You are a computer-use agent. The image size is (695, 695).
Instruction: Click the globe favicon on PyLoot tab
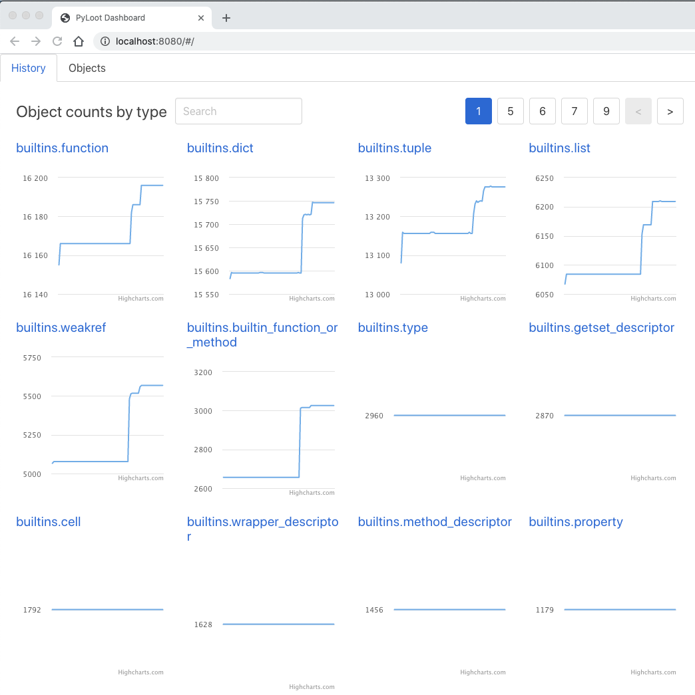pos(65,18)
